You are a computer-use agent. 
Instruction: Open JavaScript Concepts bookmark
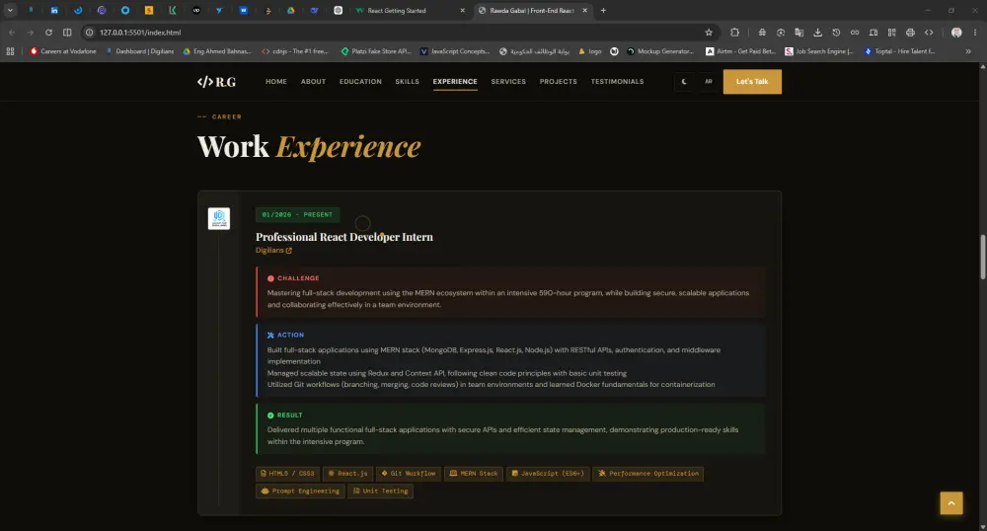[455, 51]
